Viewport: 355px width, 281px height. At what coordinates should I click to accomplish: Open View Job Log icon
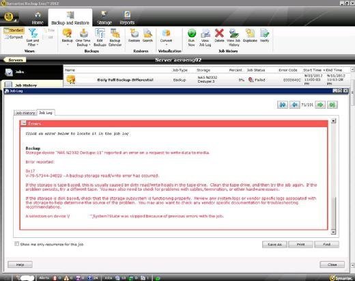pos(205,34)
